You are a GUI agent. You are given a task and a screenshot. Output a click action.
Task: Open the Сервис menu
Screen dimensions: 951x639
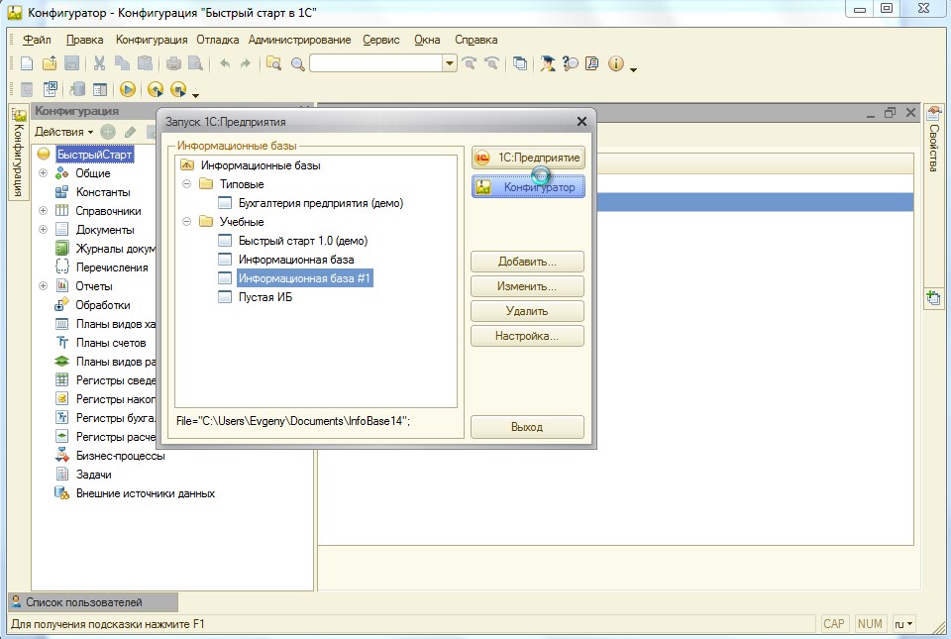point(381,40)
